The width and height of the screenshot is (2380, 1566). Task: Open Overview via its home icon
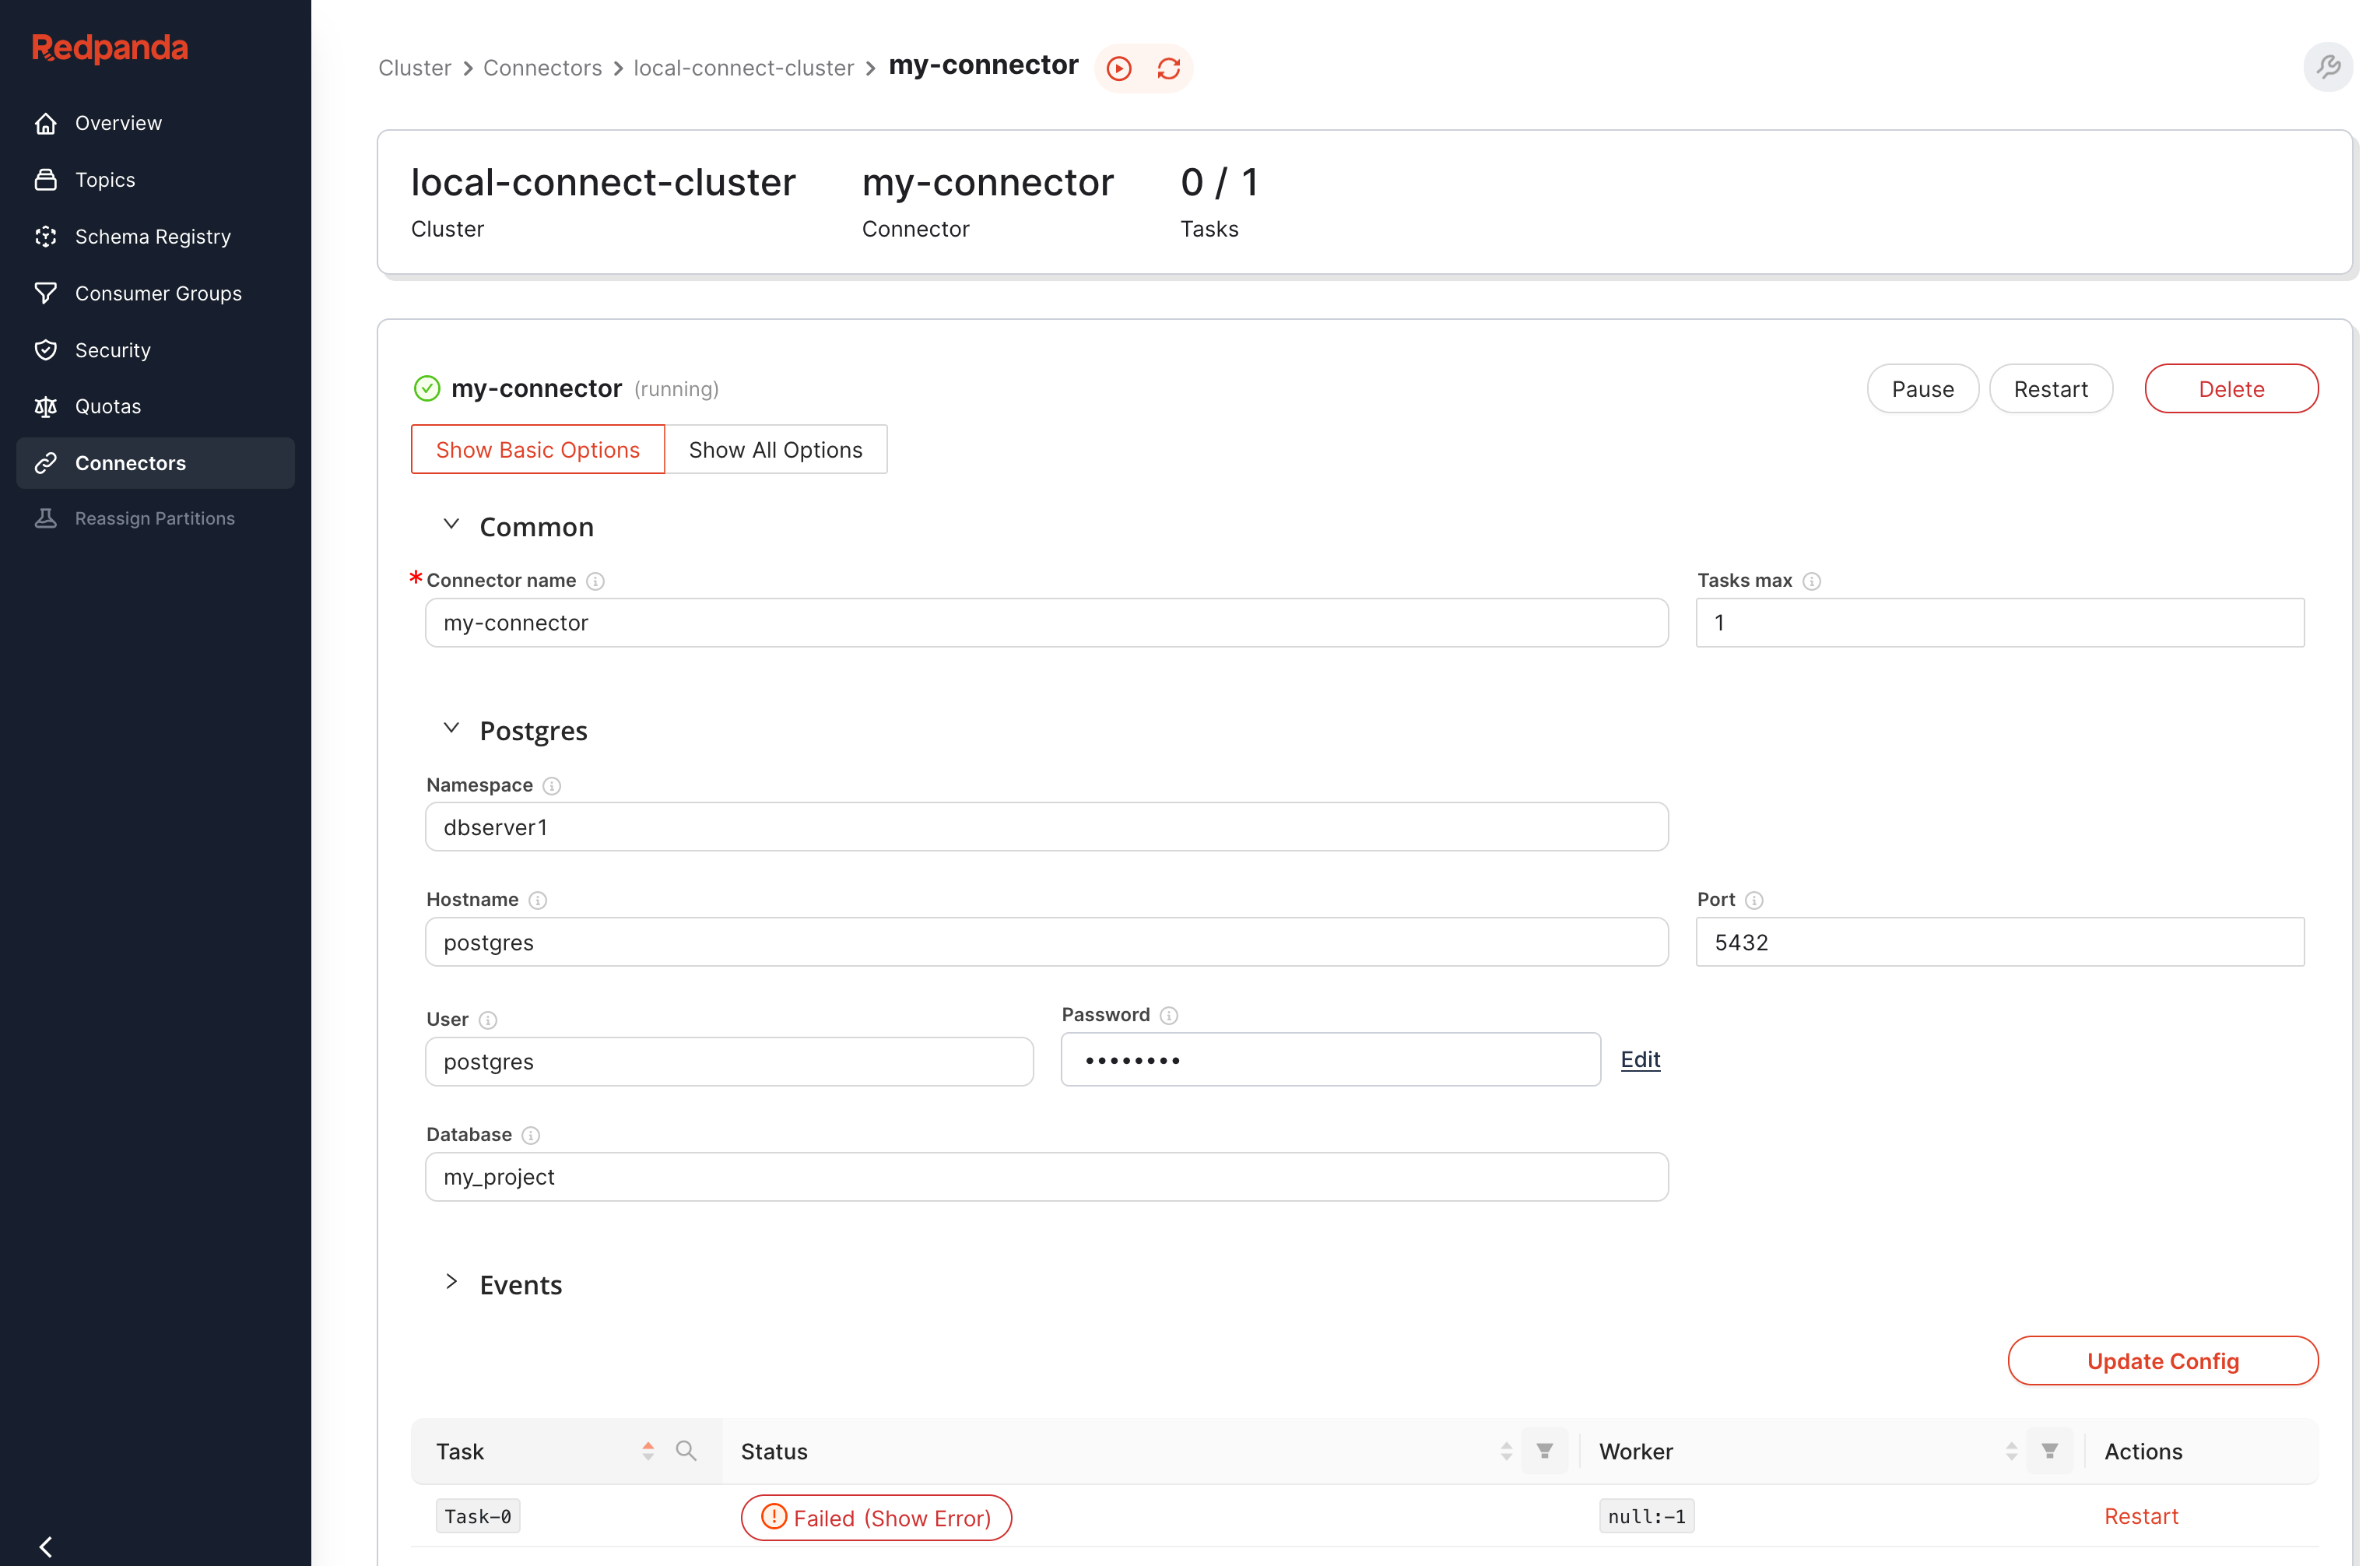pos(46,123)
